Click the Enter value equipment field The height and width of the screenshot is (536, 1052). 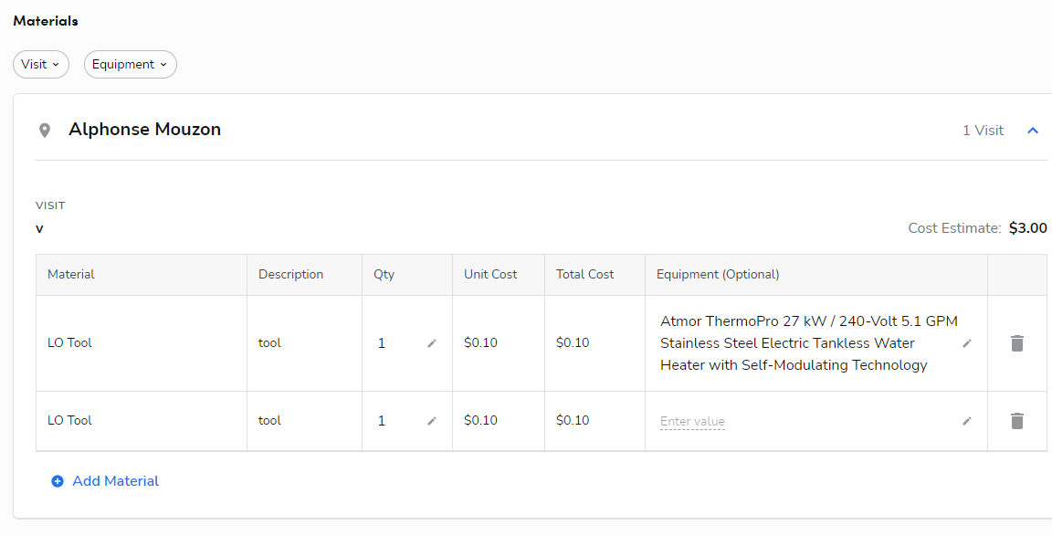[692, 421]
